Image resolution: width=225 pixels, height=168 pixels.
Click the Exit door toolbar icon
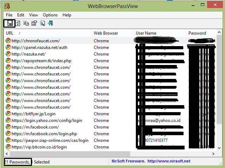pos(50,23)
